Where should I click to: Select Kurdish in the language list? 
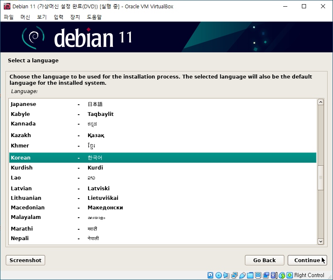(163, 167)
